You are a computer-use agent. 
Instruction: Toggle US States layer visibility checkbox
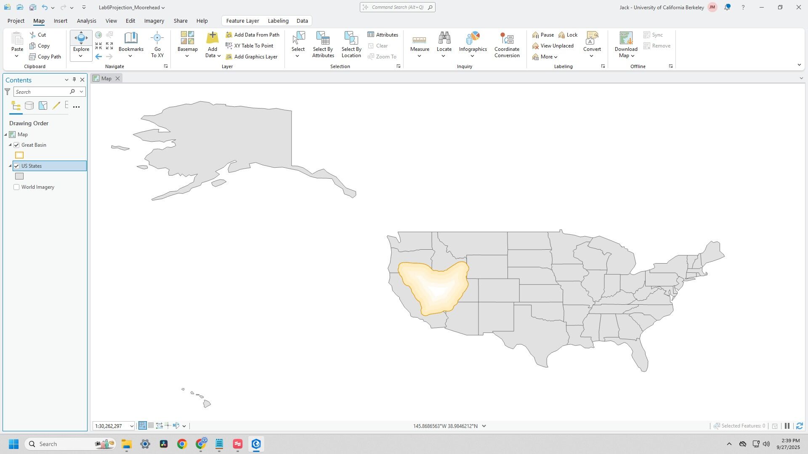click(x=17, y=166)
